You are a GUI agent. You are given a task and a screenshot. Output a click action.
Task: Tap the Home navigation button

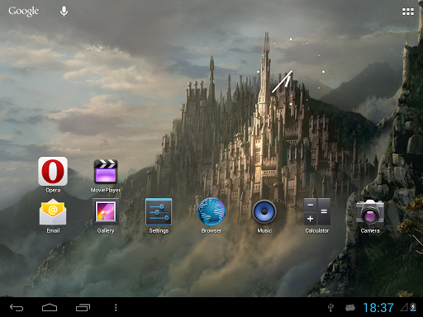click(x=50, y=307)
